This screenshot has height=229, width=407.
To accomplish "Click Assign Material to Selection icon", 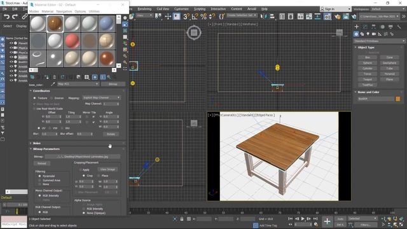I will coord(46,77).
